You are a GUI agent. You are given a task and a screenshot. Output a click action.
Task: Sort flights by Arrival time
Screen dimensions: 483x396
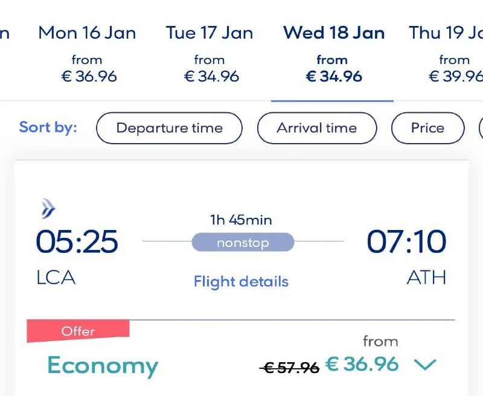317,128
